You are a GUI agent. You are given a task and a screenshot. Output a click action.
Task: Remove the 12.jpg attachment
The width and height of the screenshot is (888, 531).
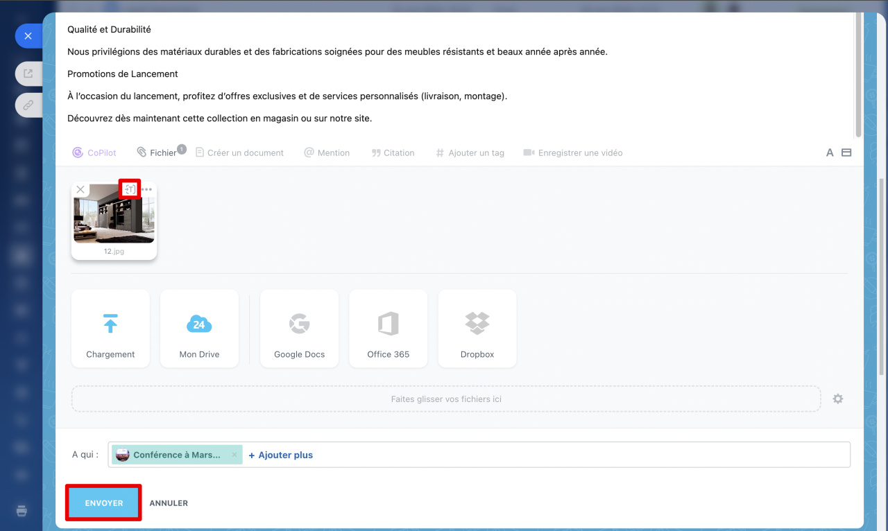80,189
